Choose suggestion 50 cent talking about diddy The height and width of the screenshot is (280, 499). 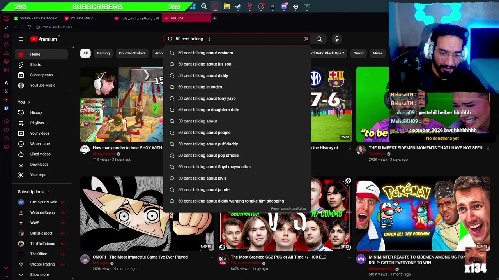point(237,75)
